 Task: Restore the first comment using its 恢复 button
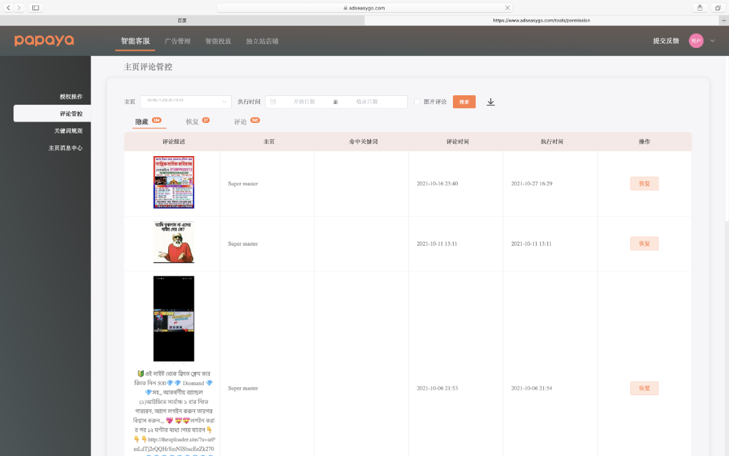click(644, 183)
